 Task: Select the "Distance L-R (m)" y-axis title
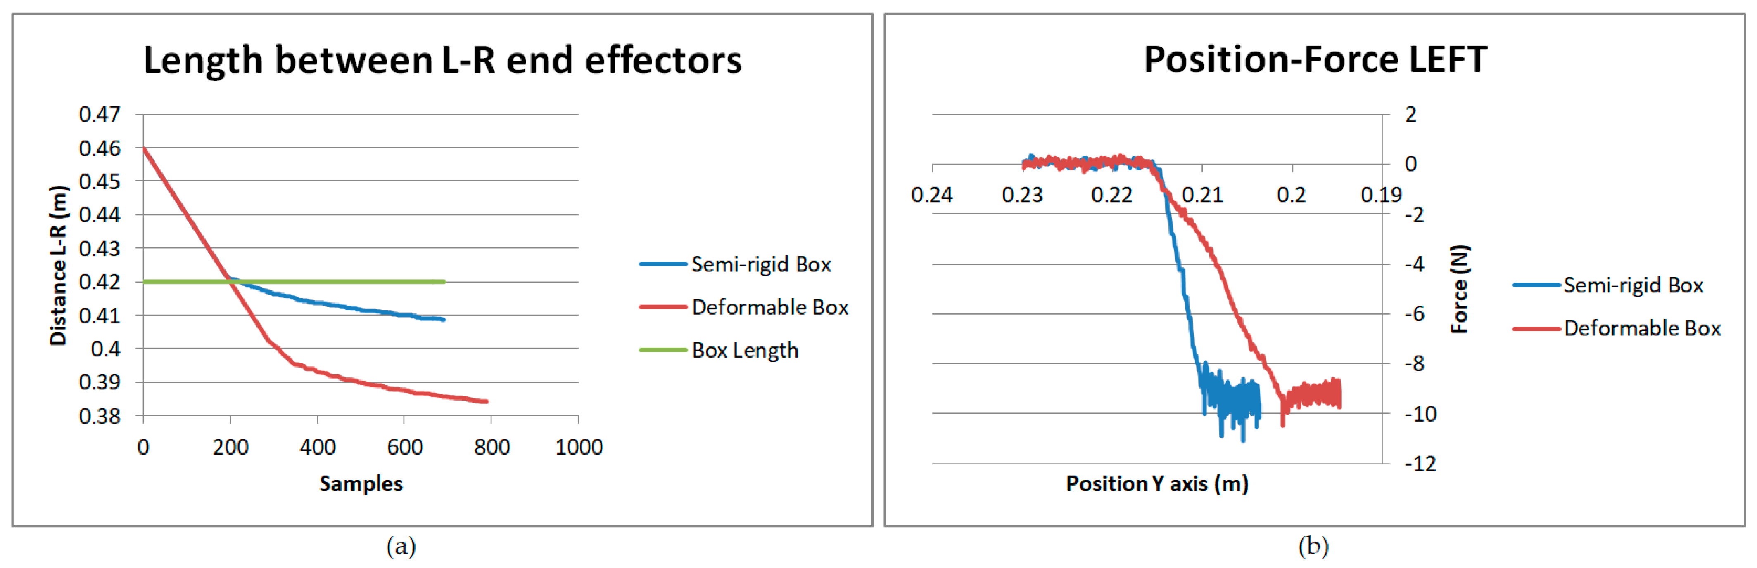click(59, 265)
